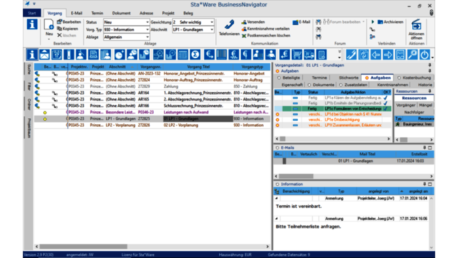Open the Ablage dropdown showing Allgemein
The image size is (458, 258).
pyautogui.click(x=147, y=37)
